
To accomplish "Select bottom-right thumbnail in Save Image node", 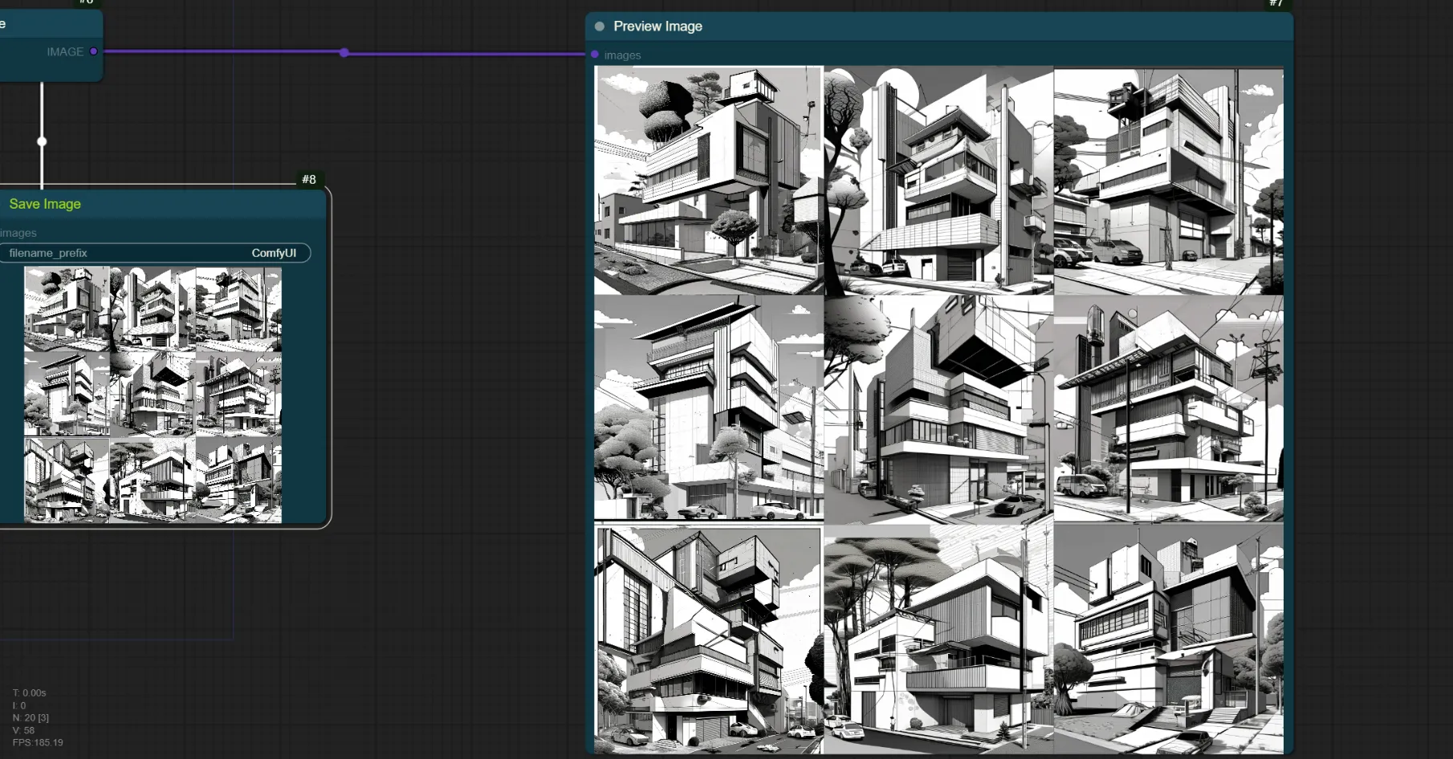I will [238, 480].
